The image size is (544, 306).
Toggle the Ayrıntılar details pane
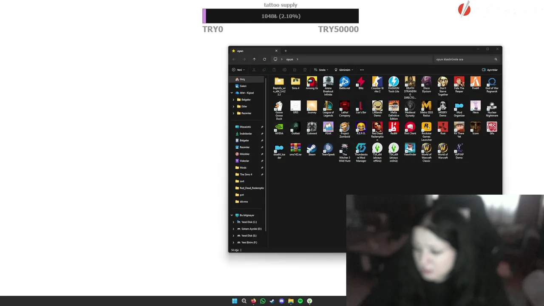coord(490,70)
